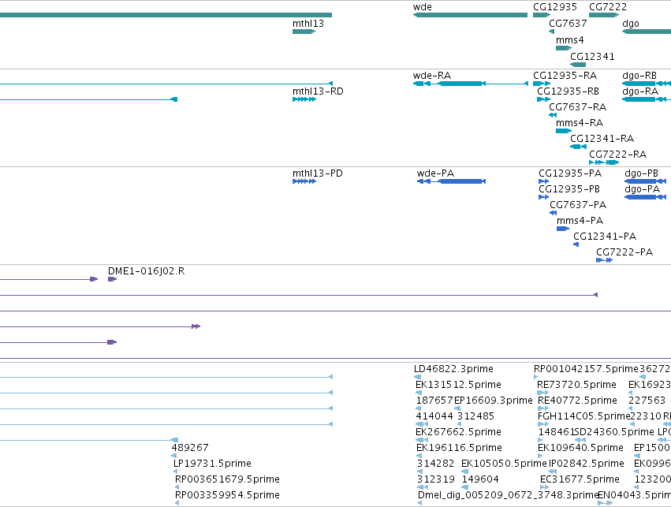Select the RE40772.5prime EST
This screenshot has height=507, width=671.
pos(543,408)
